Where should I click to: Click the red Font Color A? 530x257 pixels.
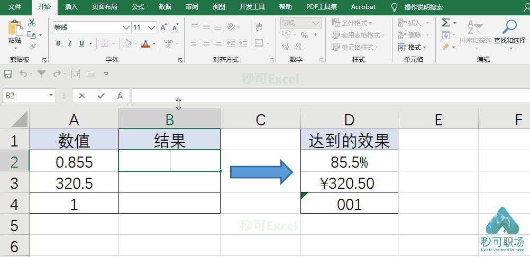click(x=145, y=43)
